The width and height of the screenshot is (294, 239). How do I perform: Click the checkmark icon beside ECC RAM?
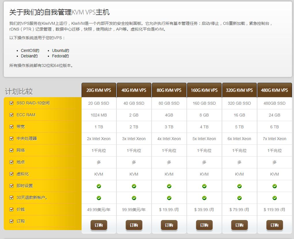[12, 115]
